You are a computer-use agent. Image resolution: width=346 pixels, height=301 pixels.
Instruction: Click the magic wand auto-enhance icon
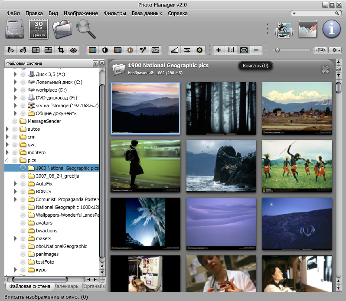point(142,50)
